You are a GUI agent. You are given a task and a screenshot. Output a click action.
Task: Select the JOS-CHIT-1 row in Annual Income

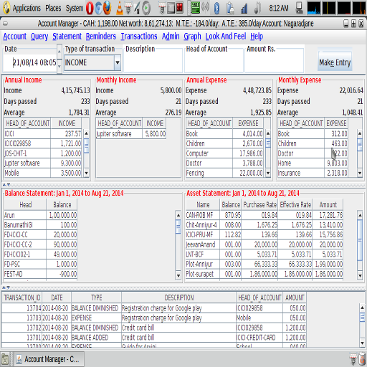tap(43, 153)
